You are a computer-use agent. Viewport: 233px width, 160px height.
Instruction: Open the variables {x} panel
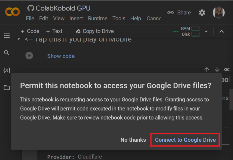click(x=7, y=70)
